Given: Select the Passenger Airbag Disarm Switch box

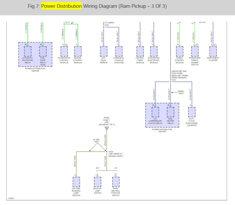Looking at the screenshot, I should tap(195, 51).
